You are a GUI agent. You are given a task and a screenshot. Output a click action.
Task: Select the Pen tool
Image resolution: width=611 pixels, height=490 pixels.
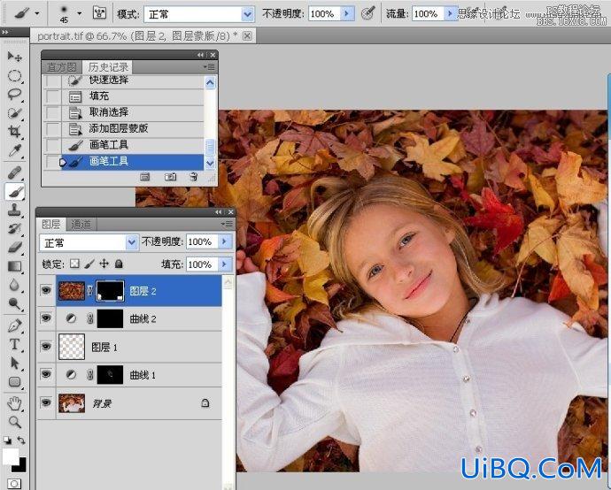pyautogui.click(x=14, y=325)
